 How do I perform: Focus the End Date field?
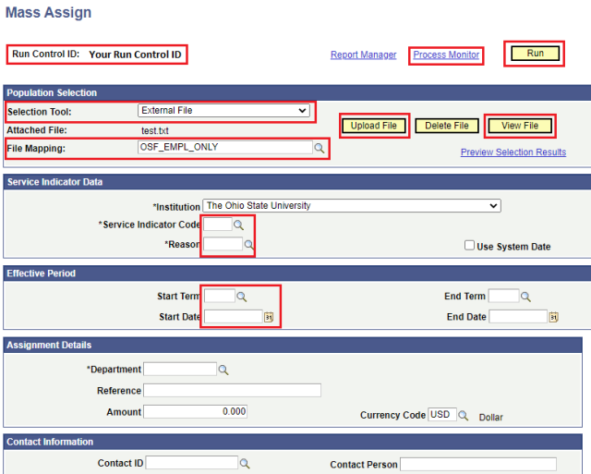[518, 316]
